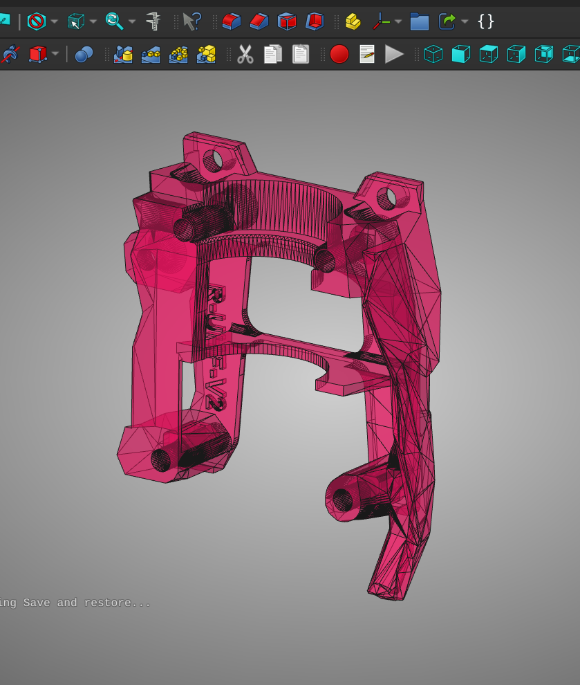Click the torus with red slash icon
580x685 pixels.
(x=10, y=54)
